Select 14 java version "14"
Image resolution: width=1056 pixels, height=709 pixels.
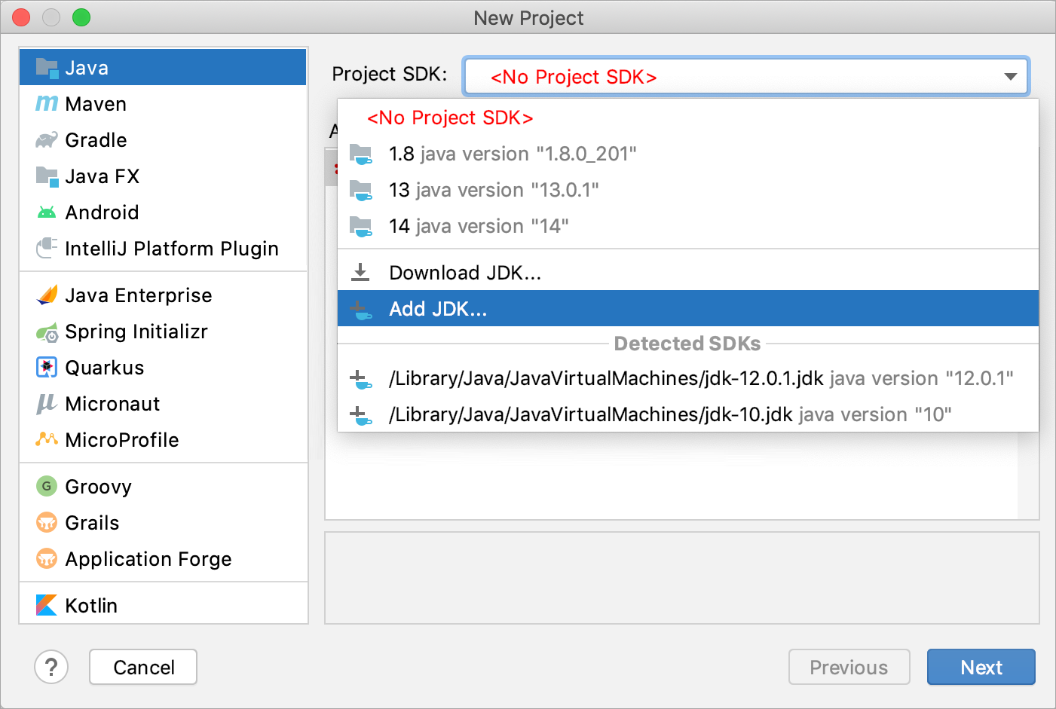[688, 226]
